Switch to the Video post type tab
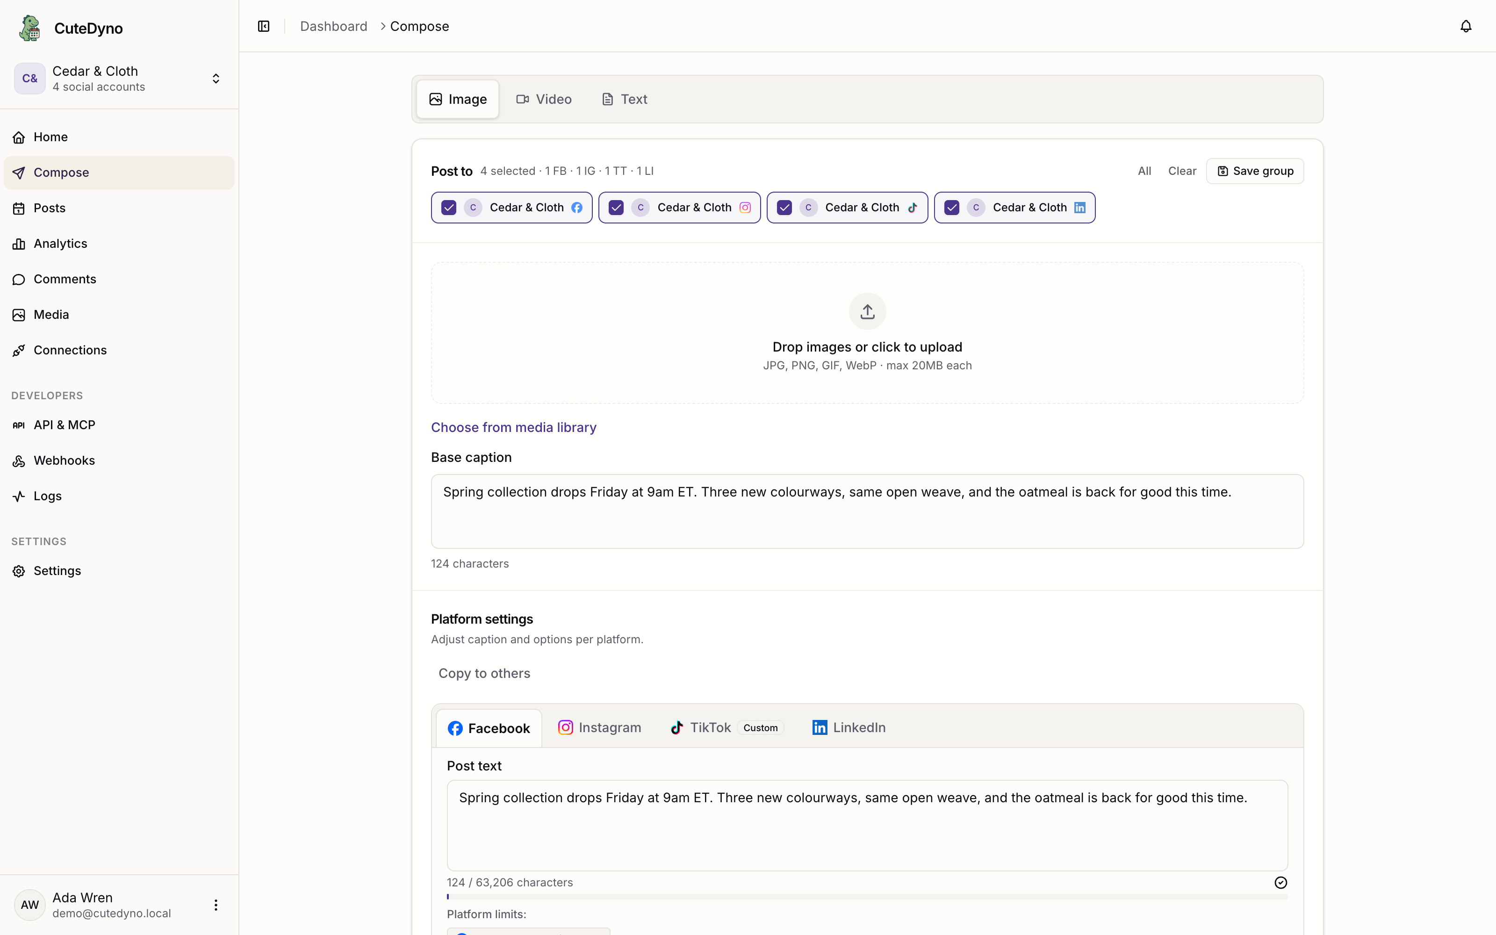The height and width of the screenshot is (935, 1496). pos(544,99)
